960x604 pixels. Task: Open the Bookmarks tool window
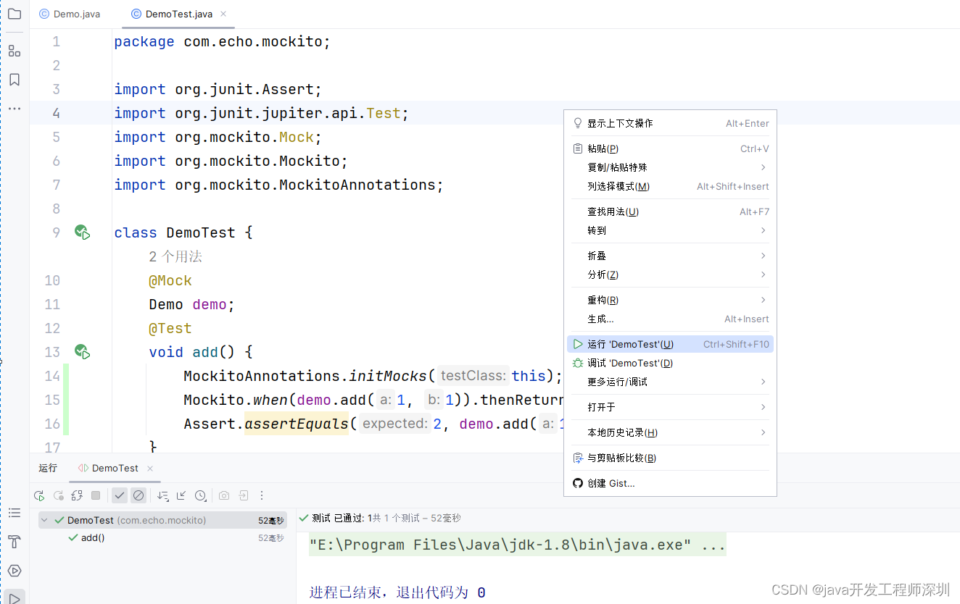[15, 80]
